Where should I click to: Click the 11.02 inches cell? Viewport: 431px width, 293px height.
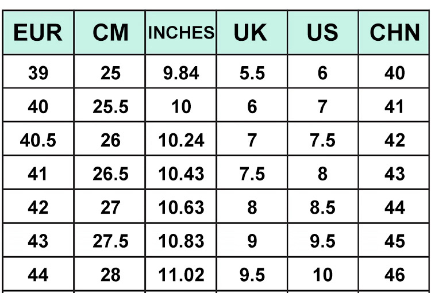[x=181, y=275]
